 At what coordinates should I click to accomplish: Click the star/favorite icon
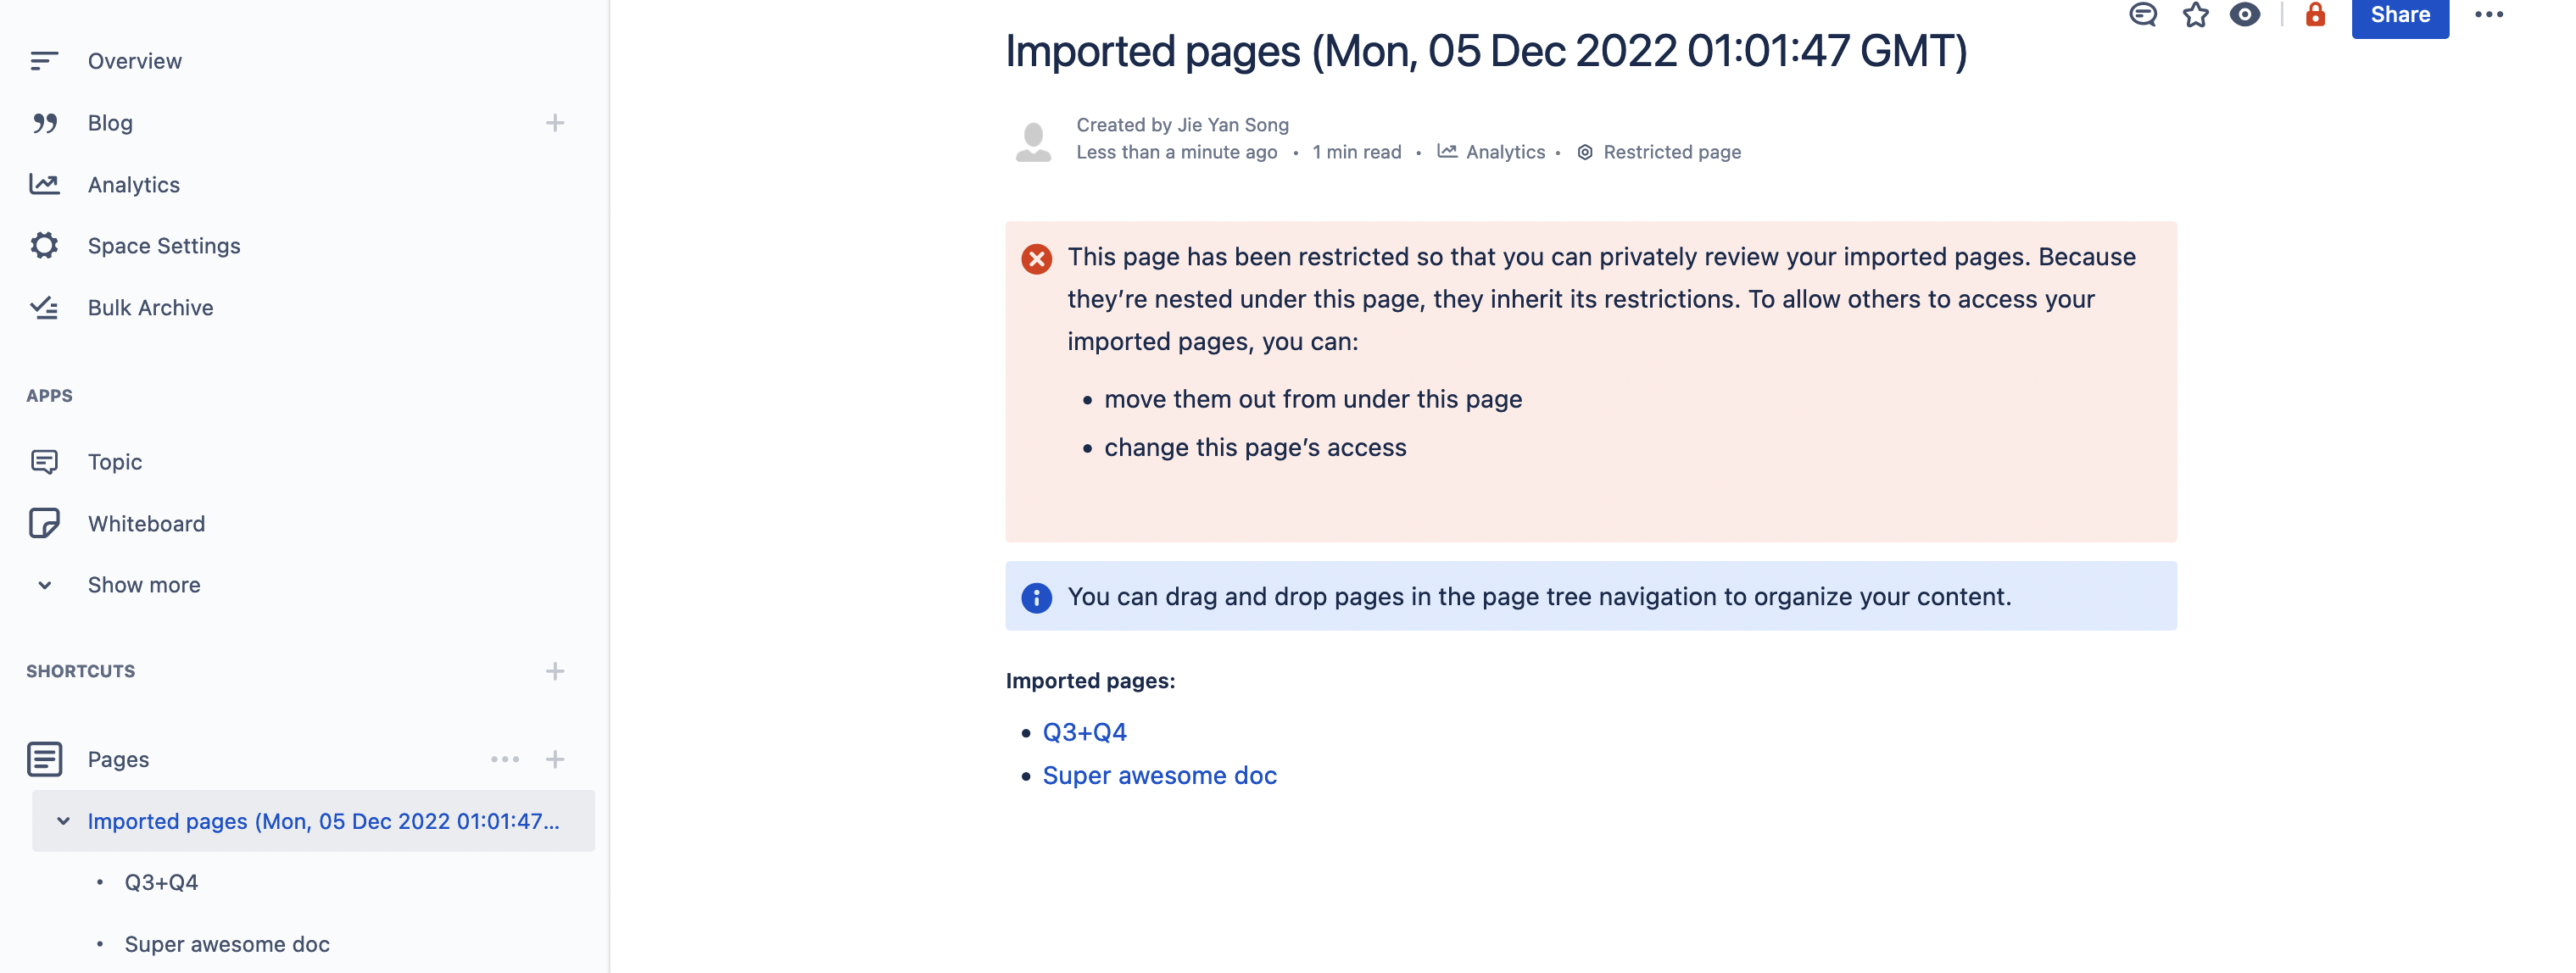(2192, 14)
